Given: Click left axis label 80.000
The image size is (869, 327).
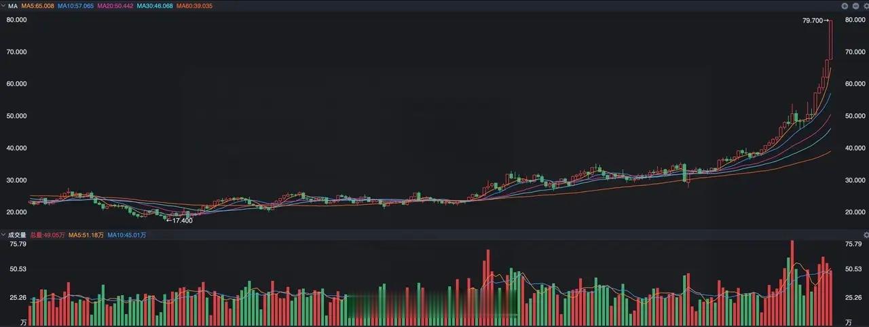Looking at the screenshot, I should click(16, 20).
